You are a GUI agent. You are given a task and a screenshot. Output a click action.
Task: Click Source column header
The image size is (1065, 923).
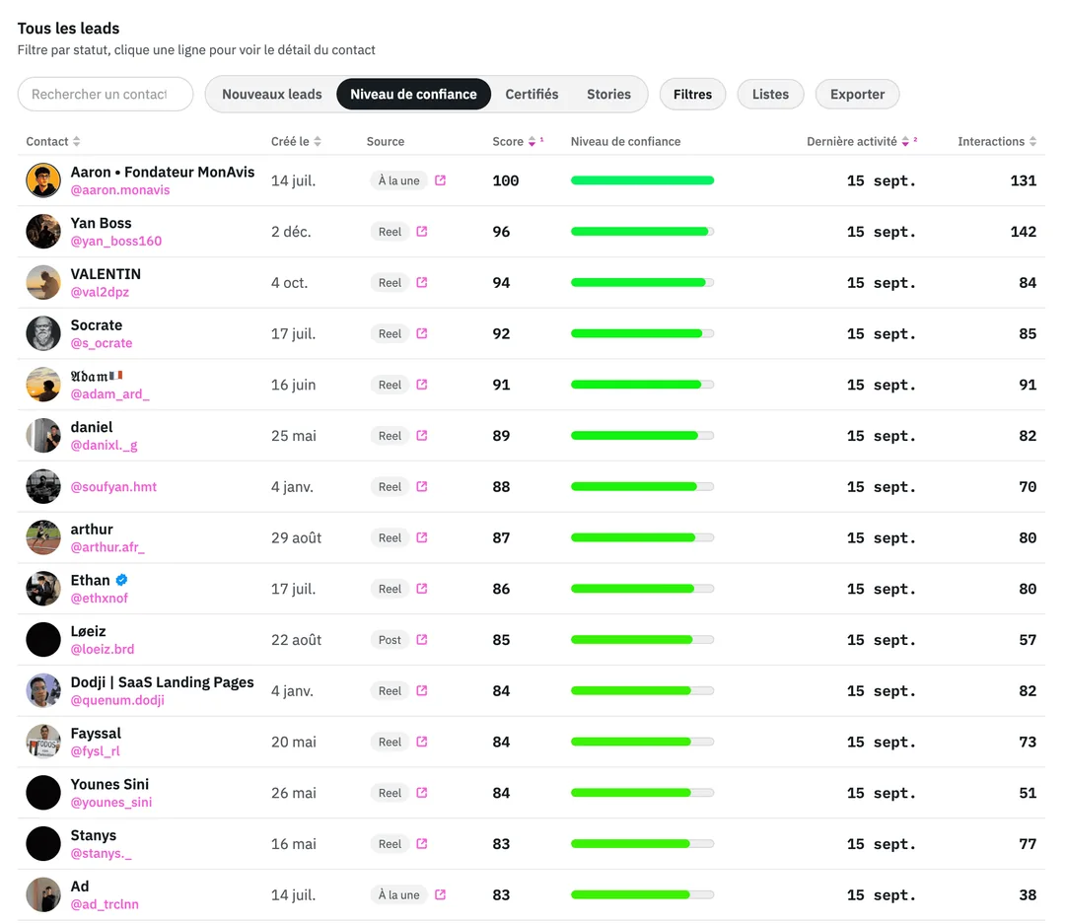pyautogui.click(x=386, y=141)
